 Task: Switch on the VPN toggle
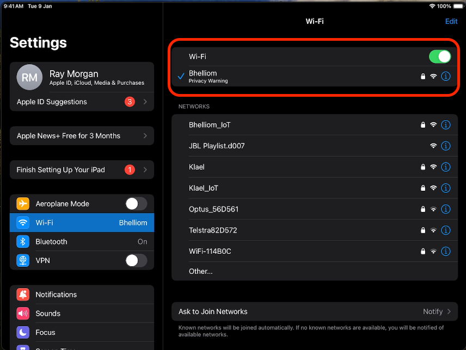pyautogui.click(x=136, y=261)
